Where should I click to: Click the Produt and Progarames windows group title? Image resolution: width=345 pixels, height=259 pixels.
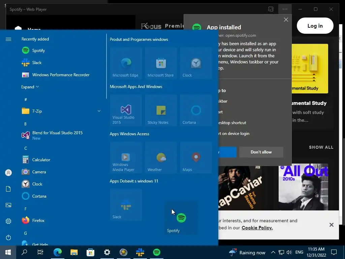(139, 39)
